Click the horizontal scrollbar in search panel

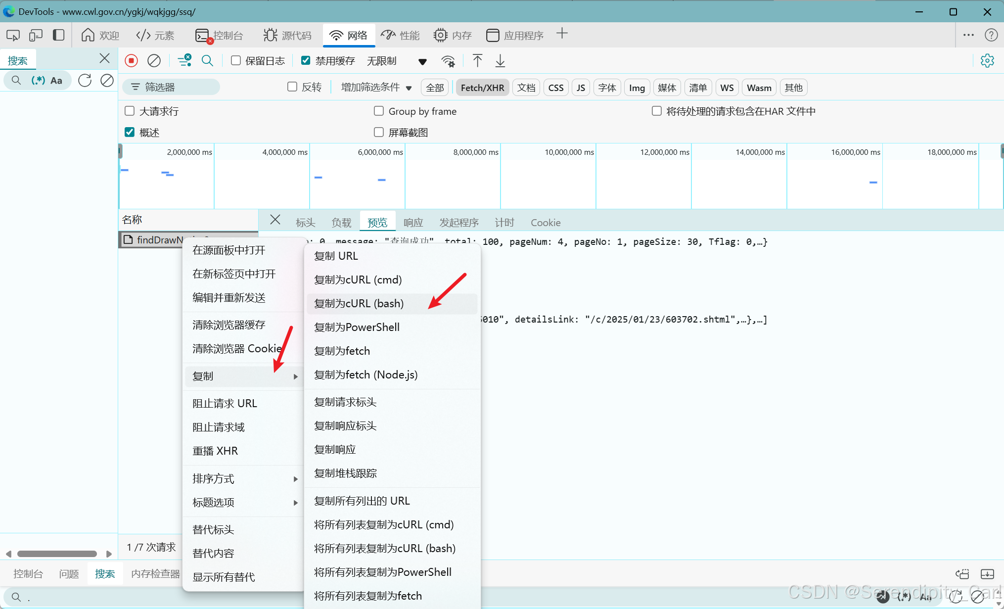click(x=57, y=554)
